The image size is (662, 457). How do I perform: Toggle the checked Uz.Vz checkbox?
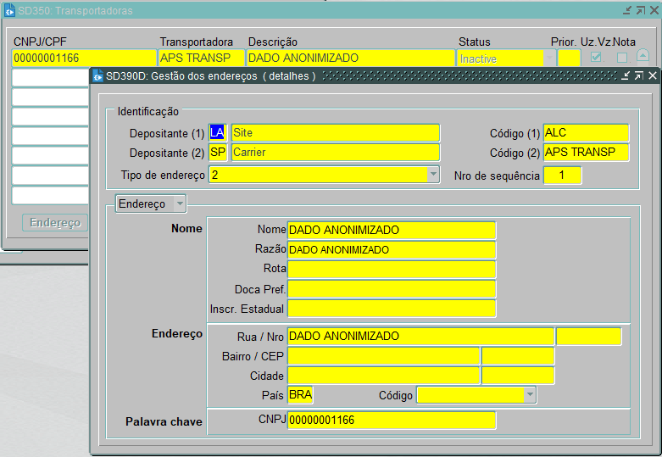[596, 57]
